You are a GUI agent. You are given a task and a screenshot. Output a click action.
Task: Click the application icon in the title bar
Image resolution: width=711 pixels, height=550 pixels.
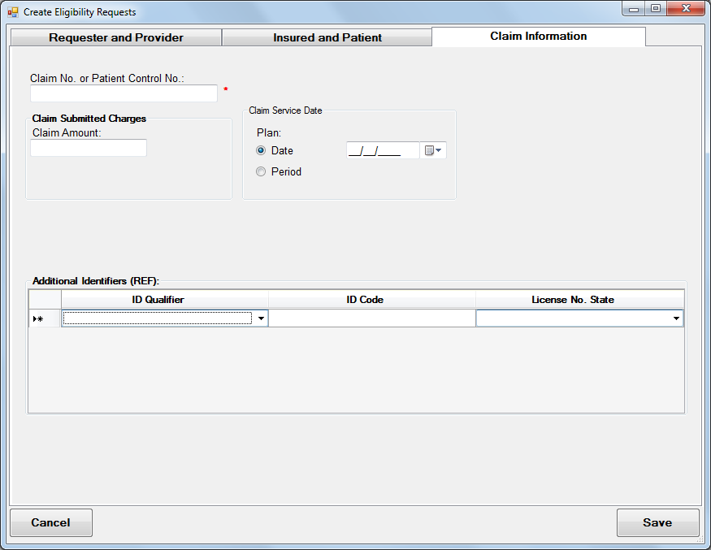pyautogui.click(x=13, y=11)
